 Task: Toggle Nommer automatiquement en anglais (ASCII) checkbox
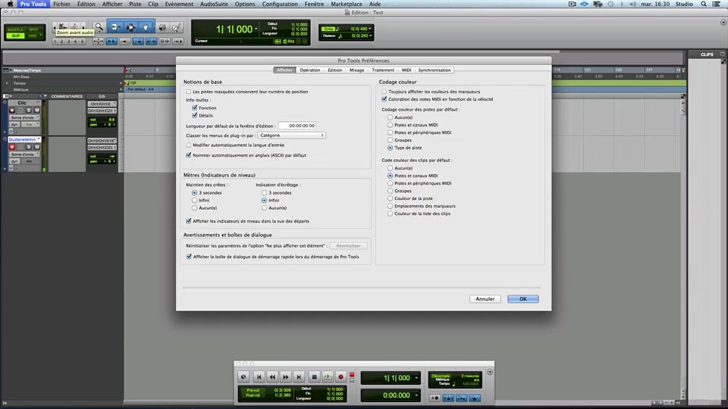point(189,155)
